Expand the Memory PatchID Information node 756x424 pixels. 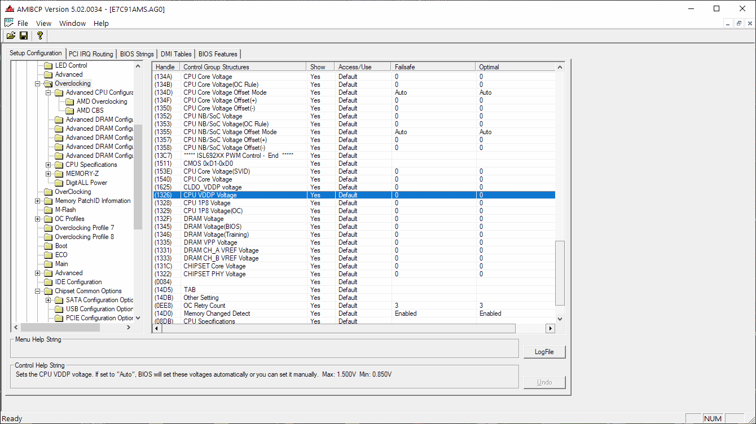point(38,201)
